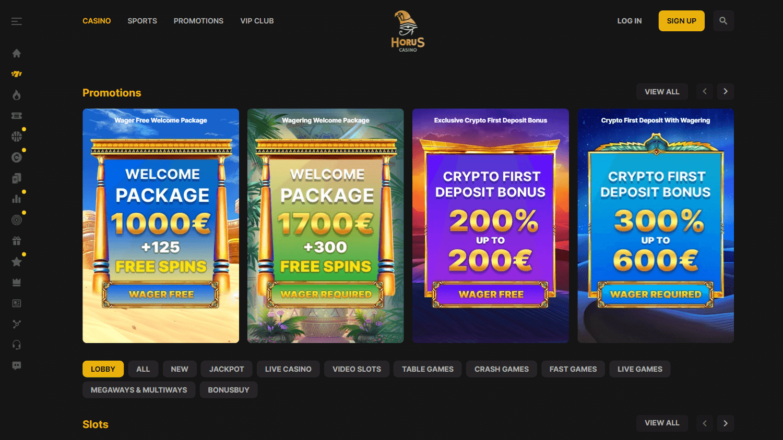This screenshot has height=440, width=783.
Task: Open the flame hot games icon
Action: pyautogui.click(x=17, y=95)
